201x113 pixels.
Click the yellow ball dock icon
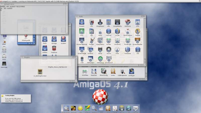(80, 108)
